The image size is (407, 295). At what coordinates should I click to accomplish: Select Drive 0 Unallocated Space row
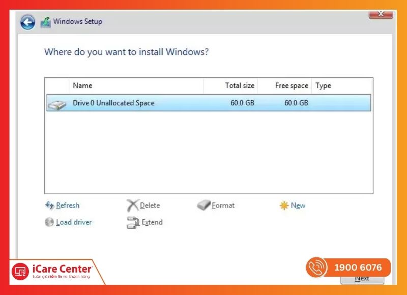click(209, 103)
